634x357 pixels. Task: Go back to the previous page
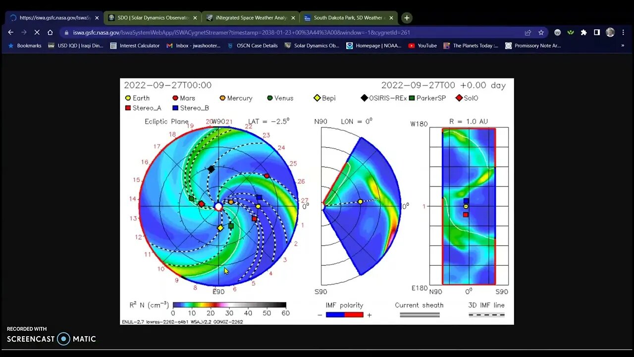10,32
